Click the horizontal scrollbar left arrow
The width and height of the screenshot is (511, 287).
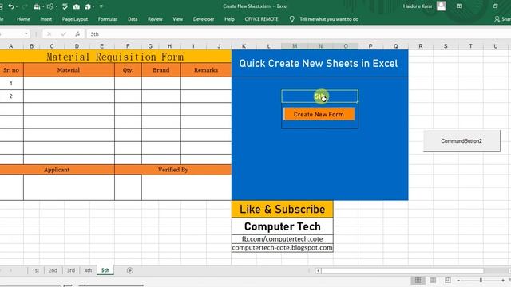pyautogui.click(x=318, y=271)
